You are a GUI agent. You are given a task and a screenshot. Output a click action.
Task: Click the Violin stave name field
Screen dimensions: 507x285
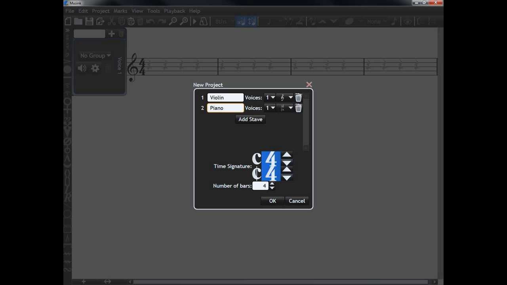pyautogui.click(x=225, y=97)
